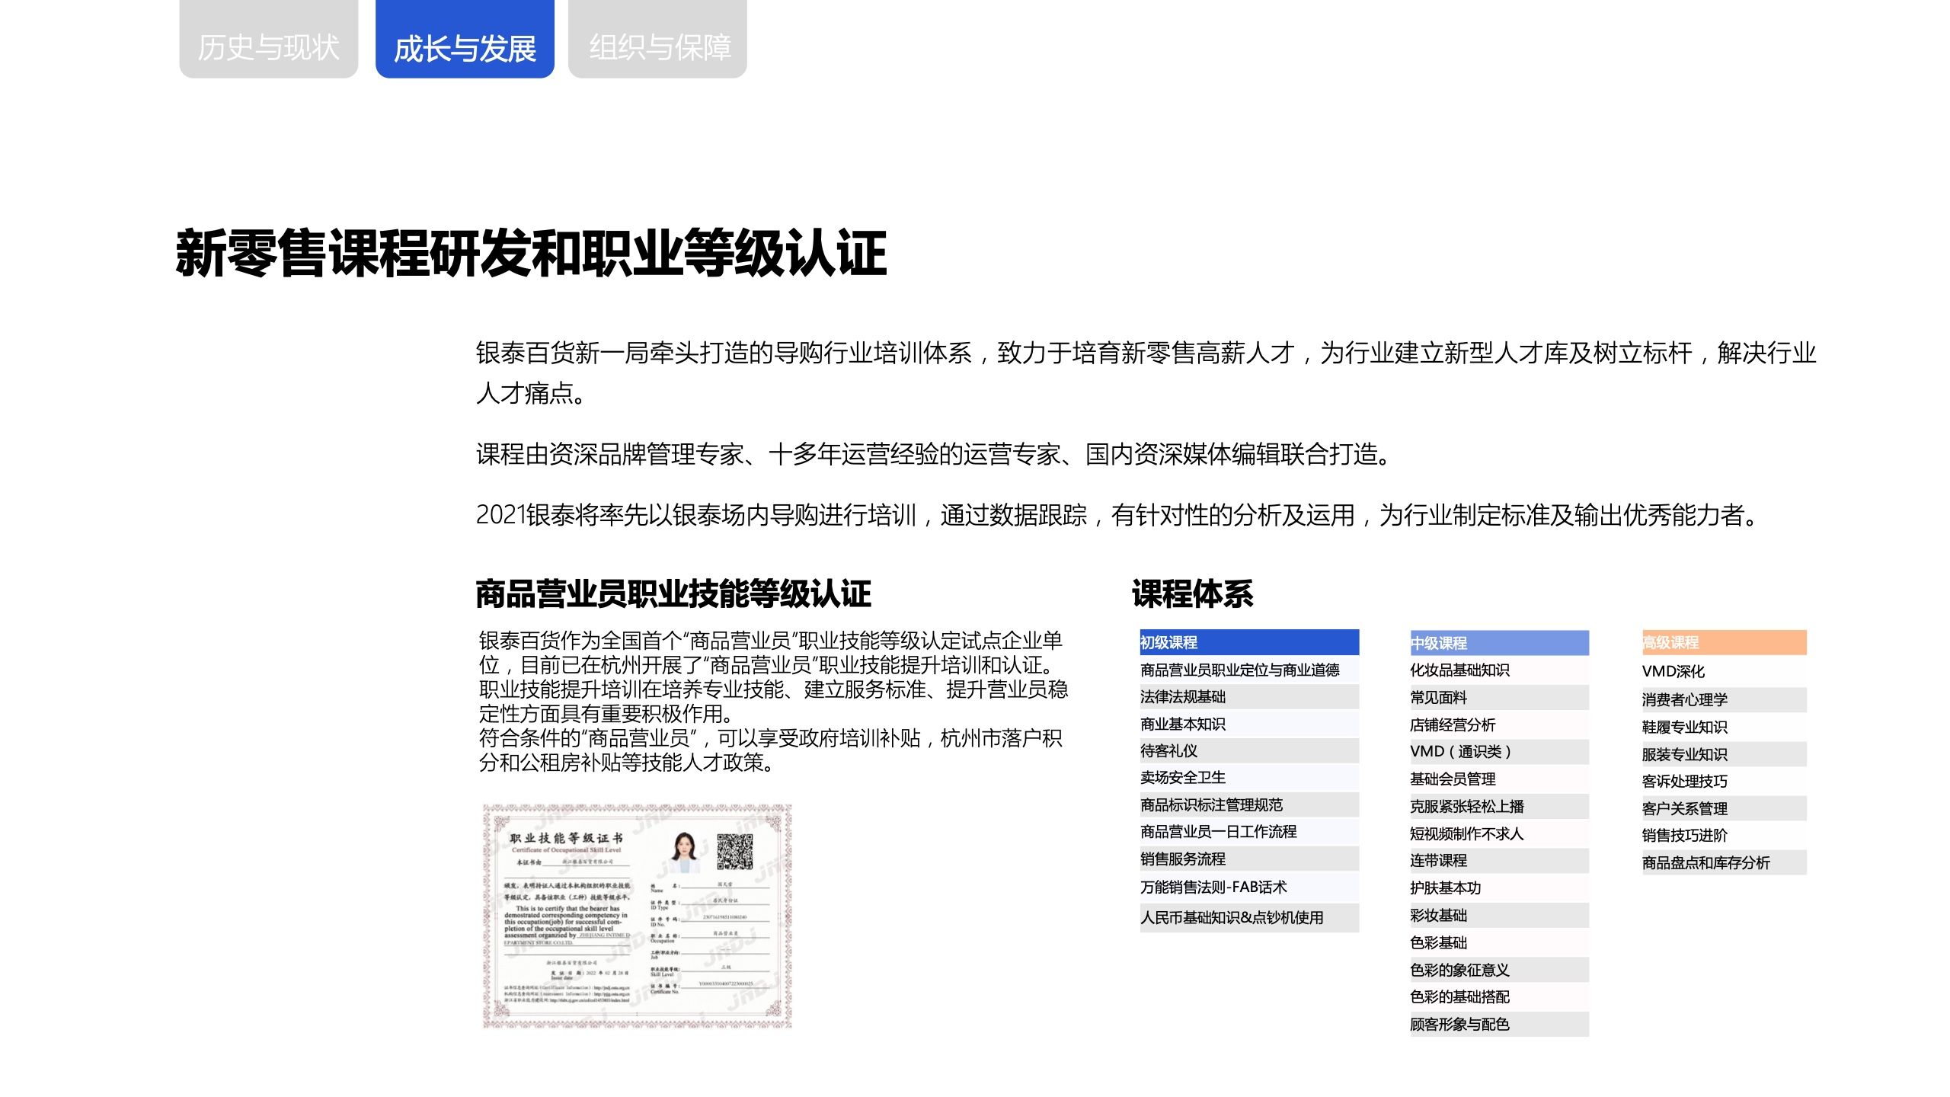Select the 成长与发展 tab

point(465,39)
